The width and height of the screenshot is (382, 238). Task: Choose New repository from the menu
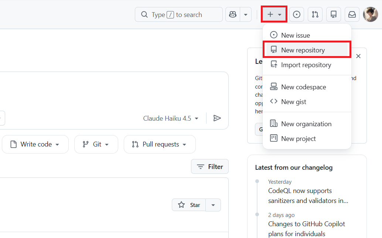tap(307, 50)
